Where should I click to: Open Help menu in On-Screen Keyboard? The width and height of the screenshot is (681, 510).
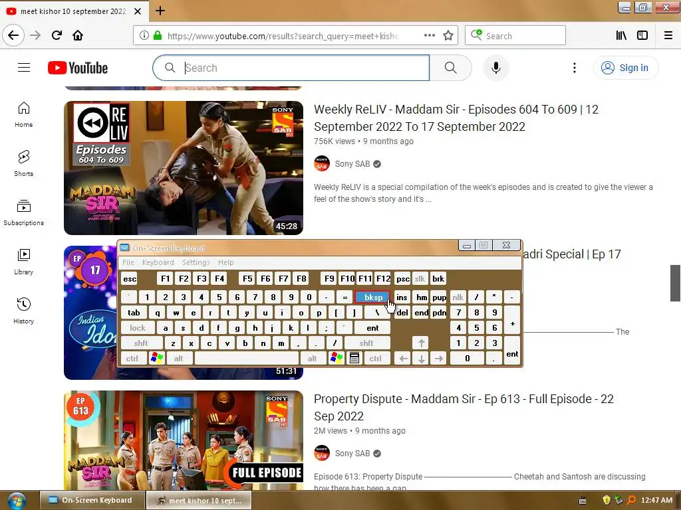point(226,262)
